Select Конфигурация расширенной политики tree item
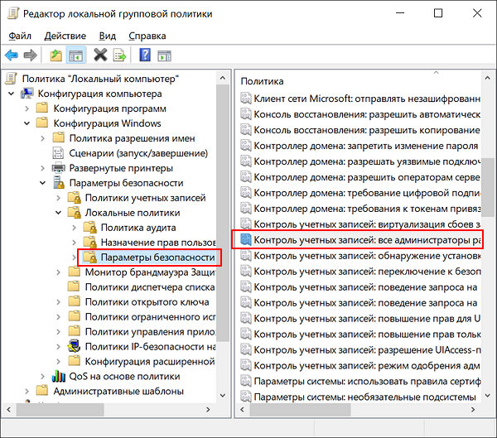The height and width of the screenshot is (438, 497). tap(150, 361)
